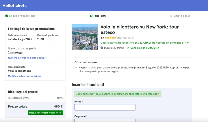Click the star rating icons
208x122 pixels.
[110, 38]
